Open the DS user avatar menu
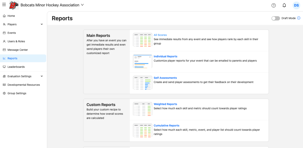 [x=296, y=5]
